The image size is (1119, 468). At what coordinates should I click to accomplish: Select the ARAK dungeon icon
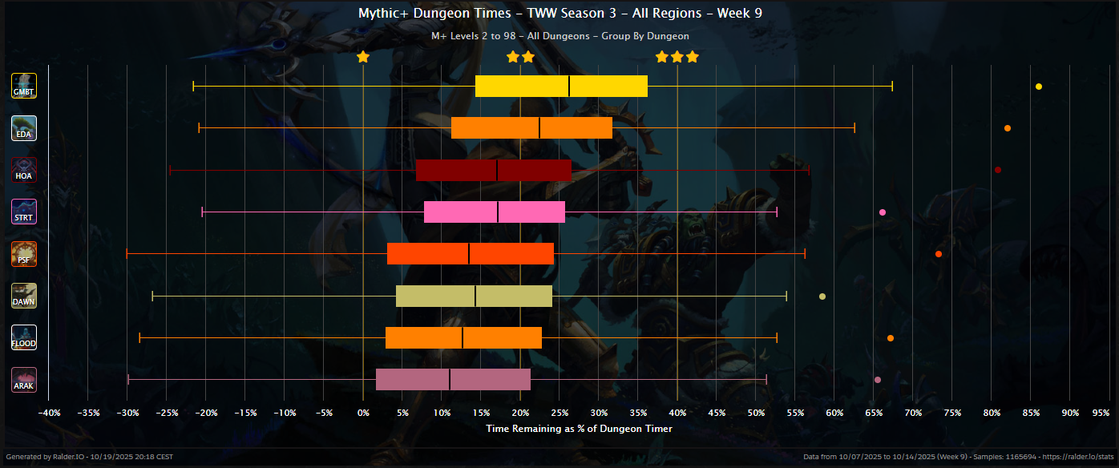point(24,380)
